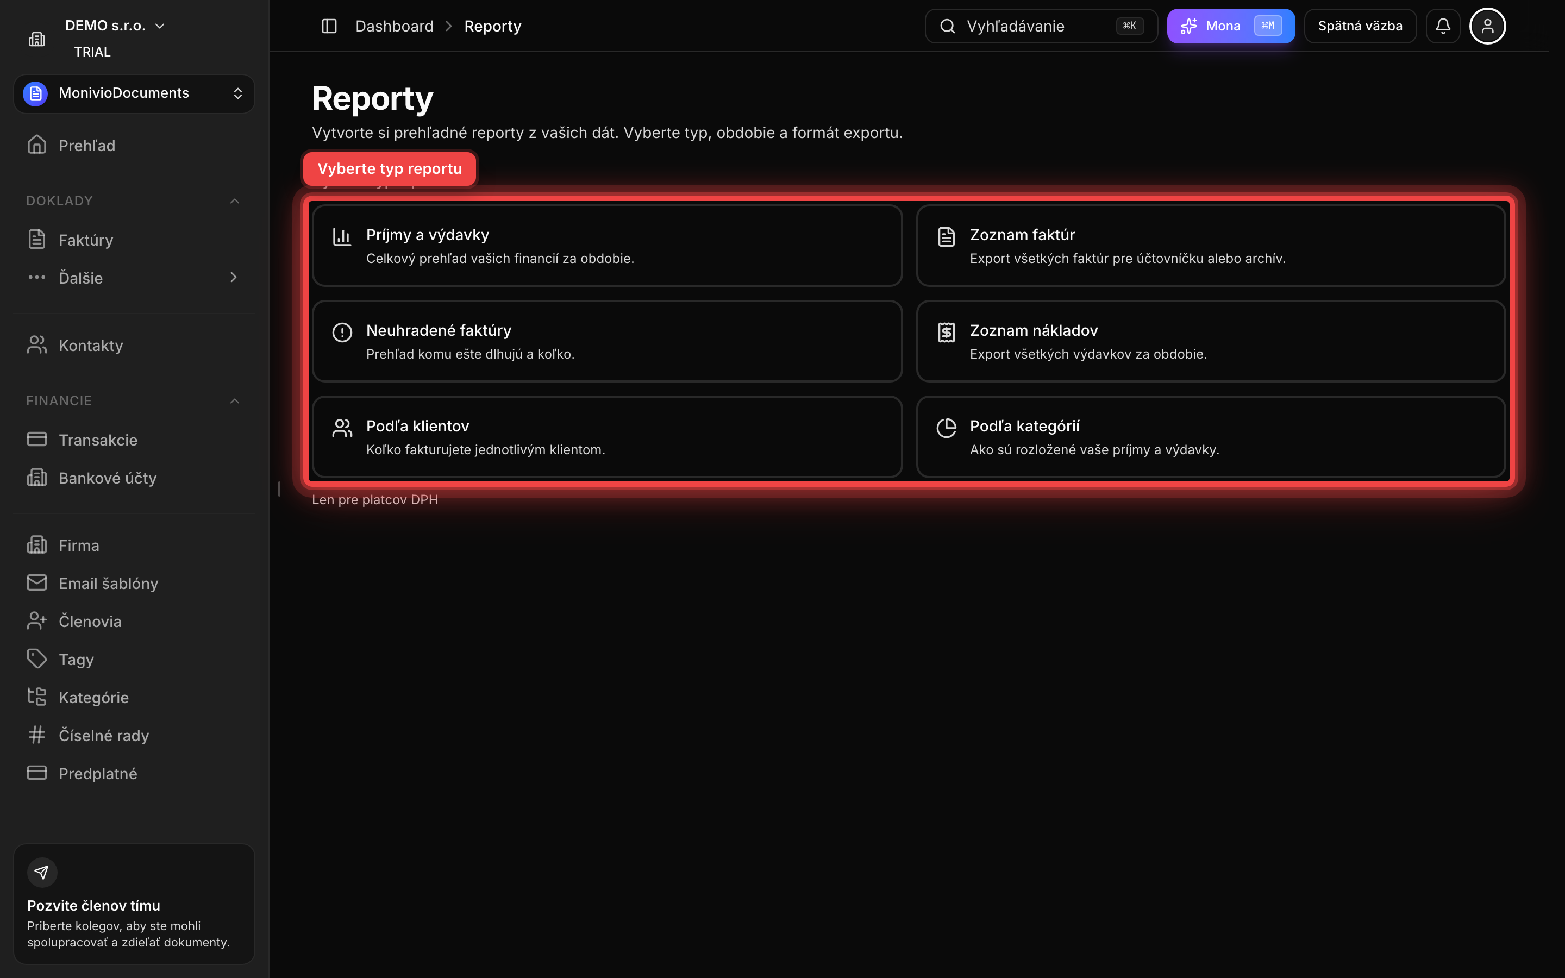Select the Neuhradené faktúry report card
Screen dimensions: 1565x978
[606, 341]
